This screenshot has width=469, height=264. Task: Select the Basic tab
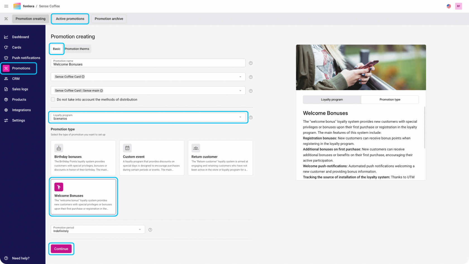coord(57,49)
